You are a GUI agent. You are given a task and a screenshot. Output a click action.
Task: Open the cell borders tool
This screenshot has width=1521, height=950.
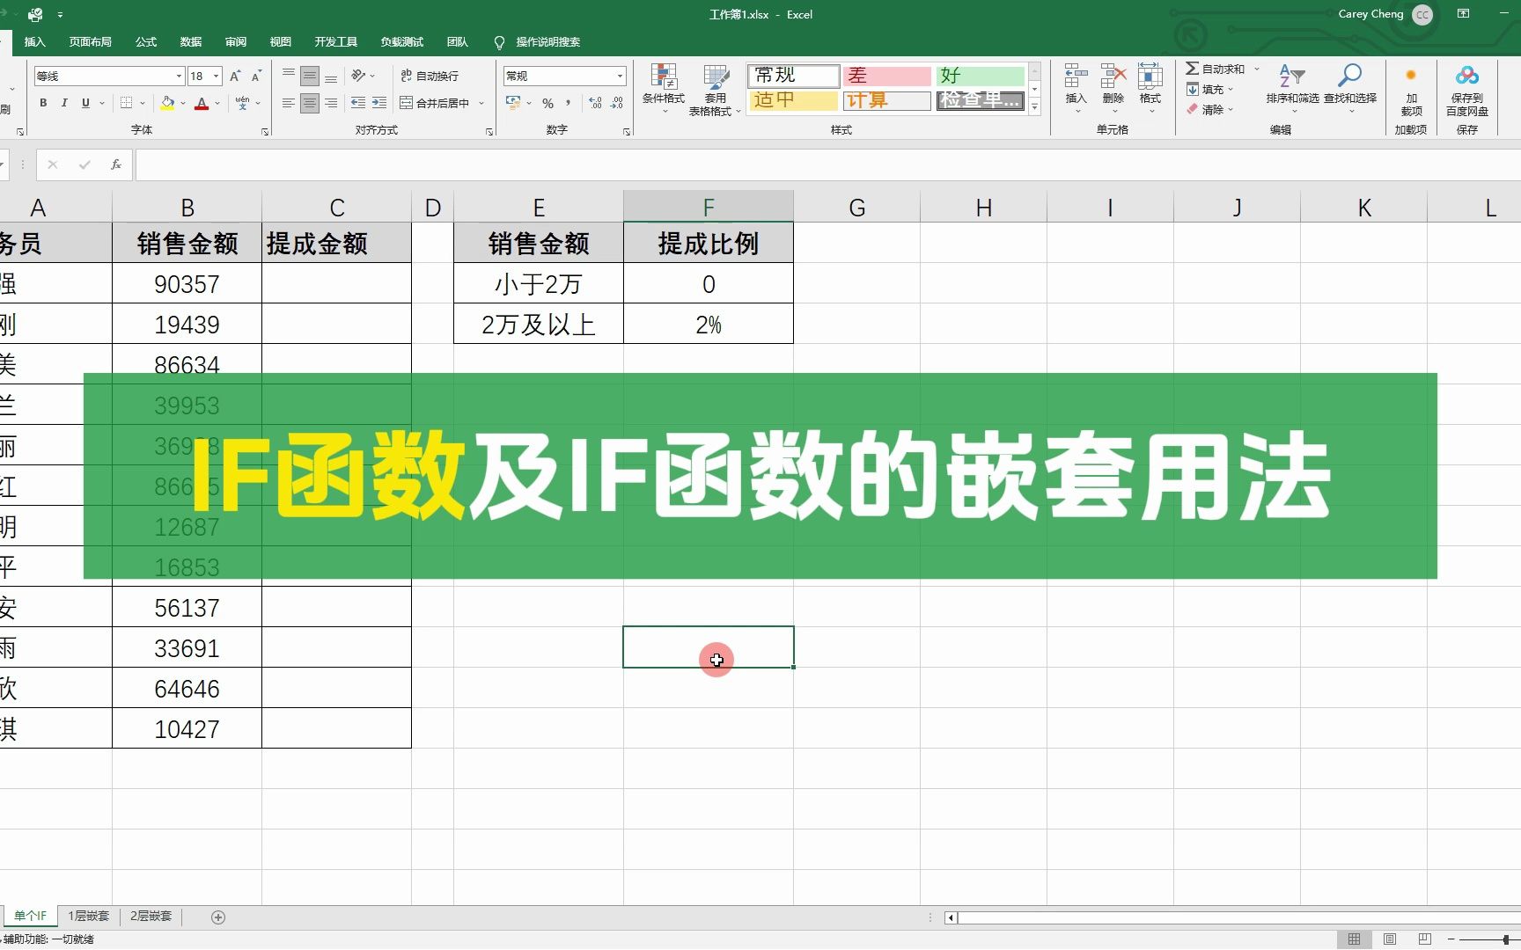pos(127,103)
